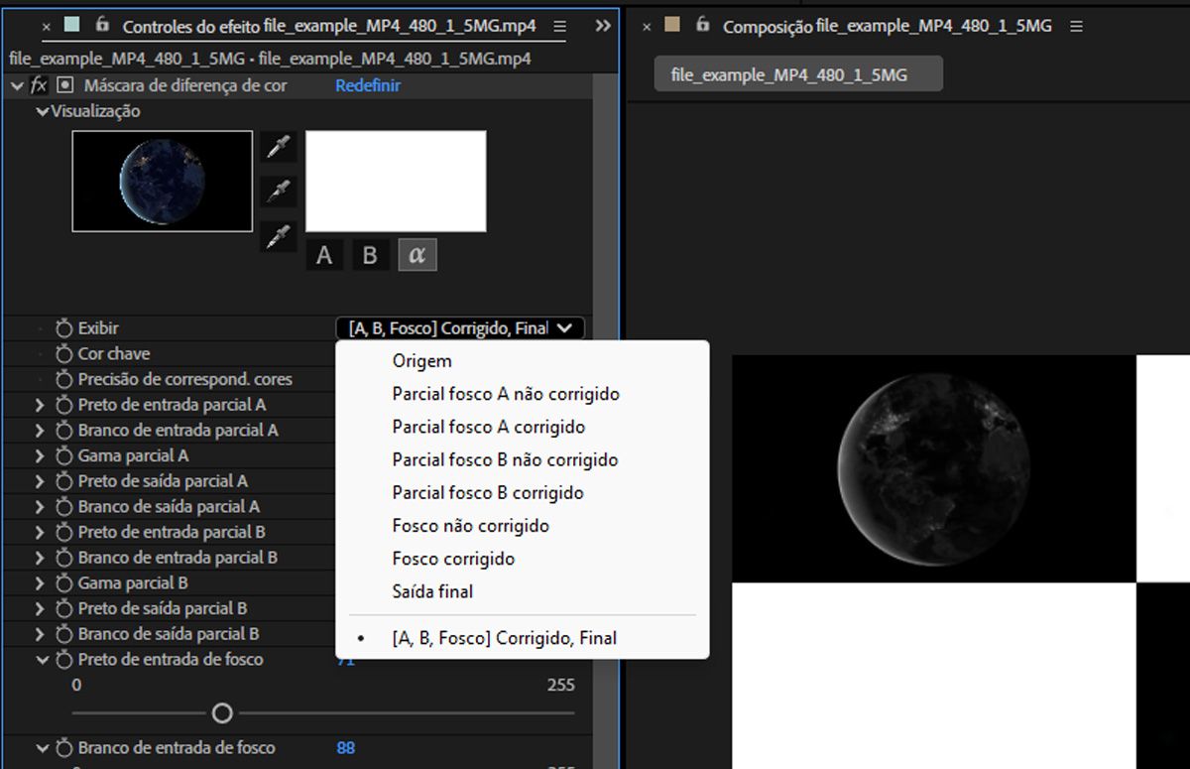1190x769 pixels.
Task: Collapse Preto de entrada de fosco
Action: tap(42, 659)
